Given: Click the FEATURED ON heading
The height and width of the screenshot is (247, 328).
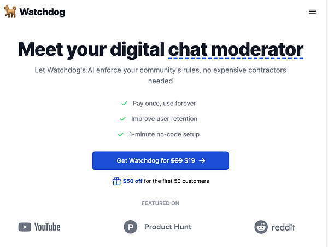Looking at the screenshot, I should click(160, 203).
